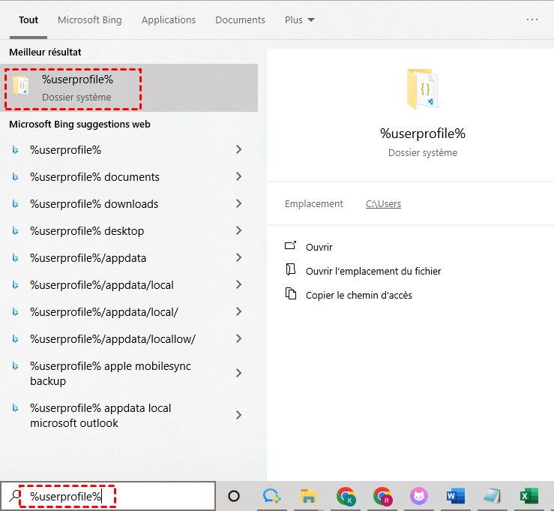This screenshot has height=511, width=554.
Task: Expand the '%userprofile%/appdata' suggestion arrow
Action: point(239,258)
